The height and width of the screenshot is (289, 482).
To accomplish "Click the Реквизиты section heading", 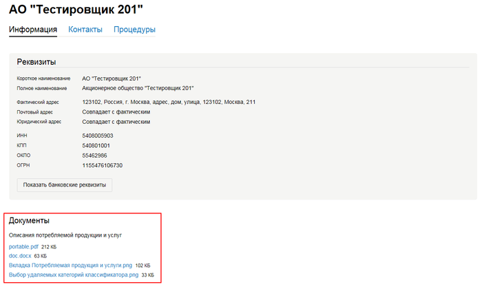I will [36, 62].
